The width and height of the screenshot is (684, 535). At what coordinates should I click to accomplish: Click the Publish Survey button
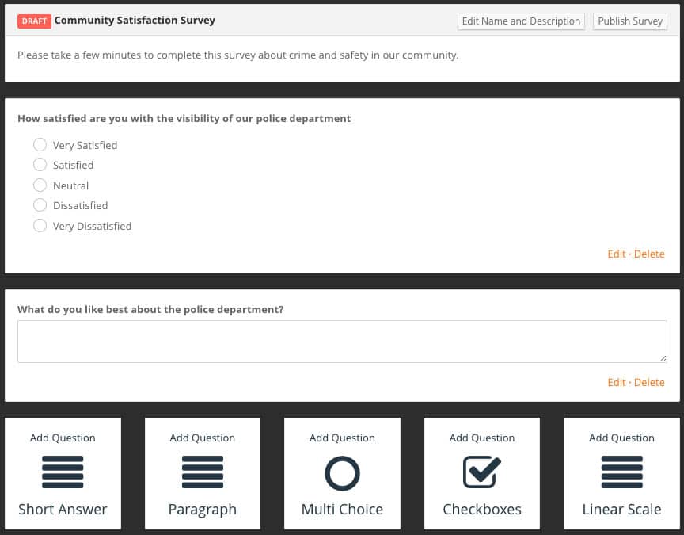630,21
